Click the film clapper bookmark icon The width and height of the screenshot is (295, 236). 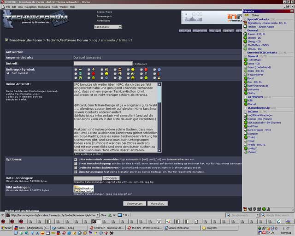tap(94, 221)
